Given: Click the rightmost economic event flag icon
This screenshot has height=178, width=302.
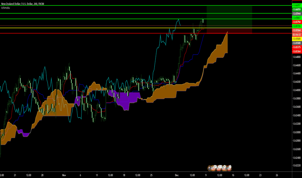Looking at the screenshot, I should (x=230, y=168).
